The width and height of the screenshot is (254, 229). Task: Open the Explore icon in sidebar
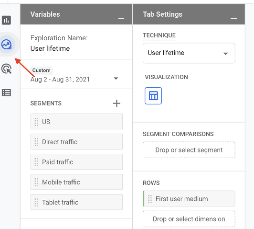tap(7, 45)
